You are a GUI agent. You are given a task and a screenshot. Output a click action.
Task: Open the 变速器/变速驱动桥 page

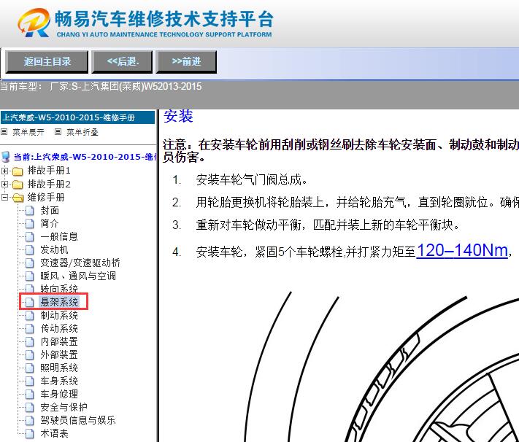point(80,263)
